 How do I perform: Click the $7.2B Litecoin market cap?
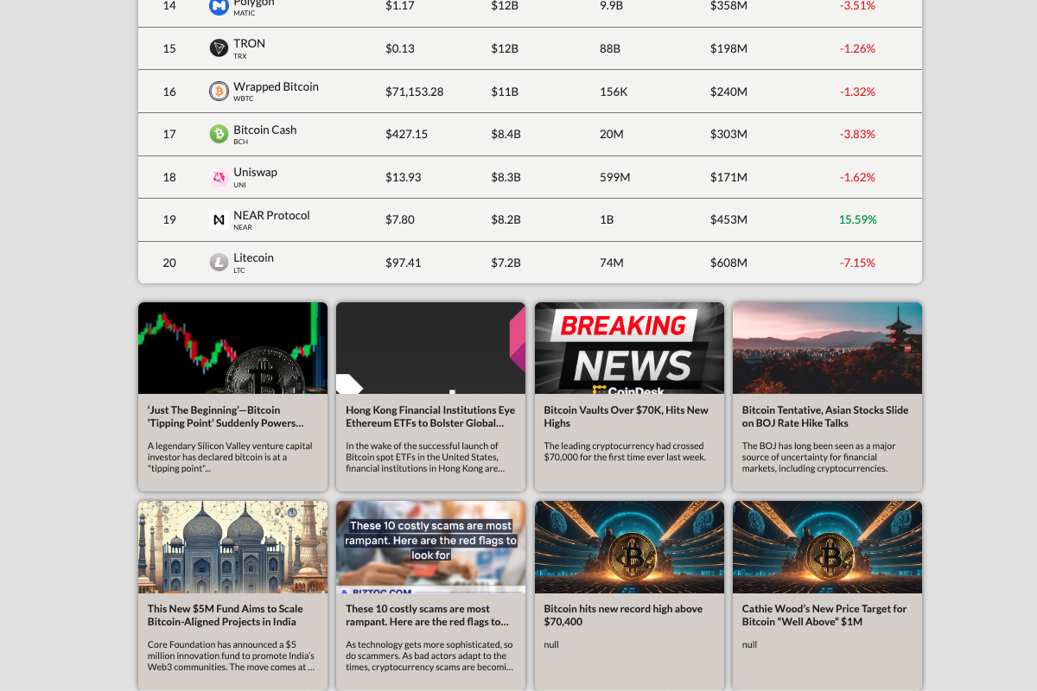coord(506,263)
